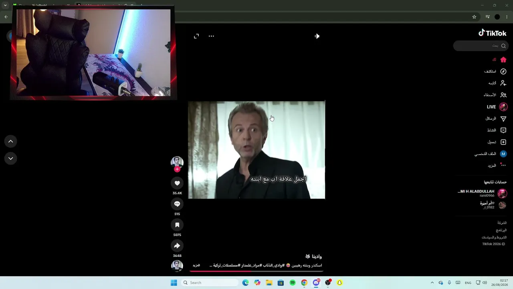Open the LIVE section
This screenshot has width=513, height=289.
pos(497,107)
